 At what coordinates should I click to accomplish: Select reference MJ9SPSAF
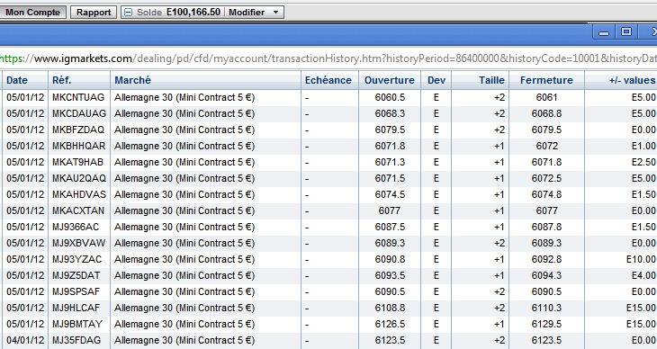pos(76,291)
